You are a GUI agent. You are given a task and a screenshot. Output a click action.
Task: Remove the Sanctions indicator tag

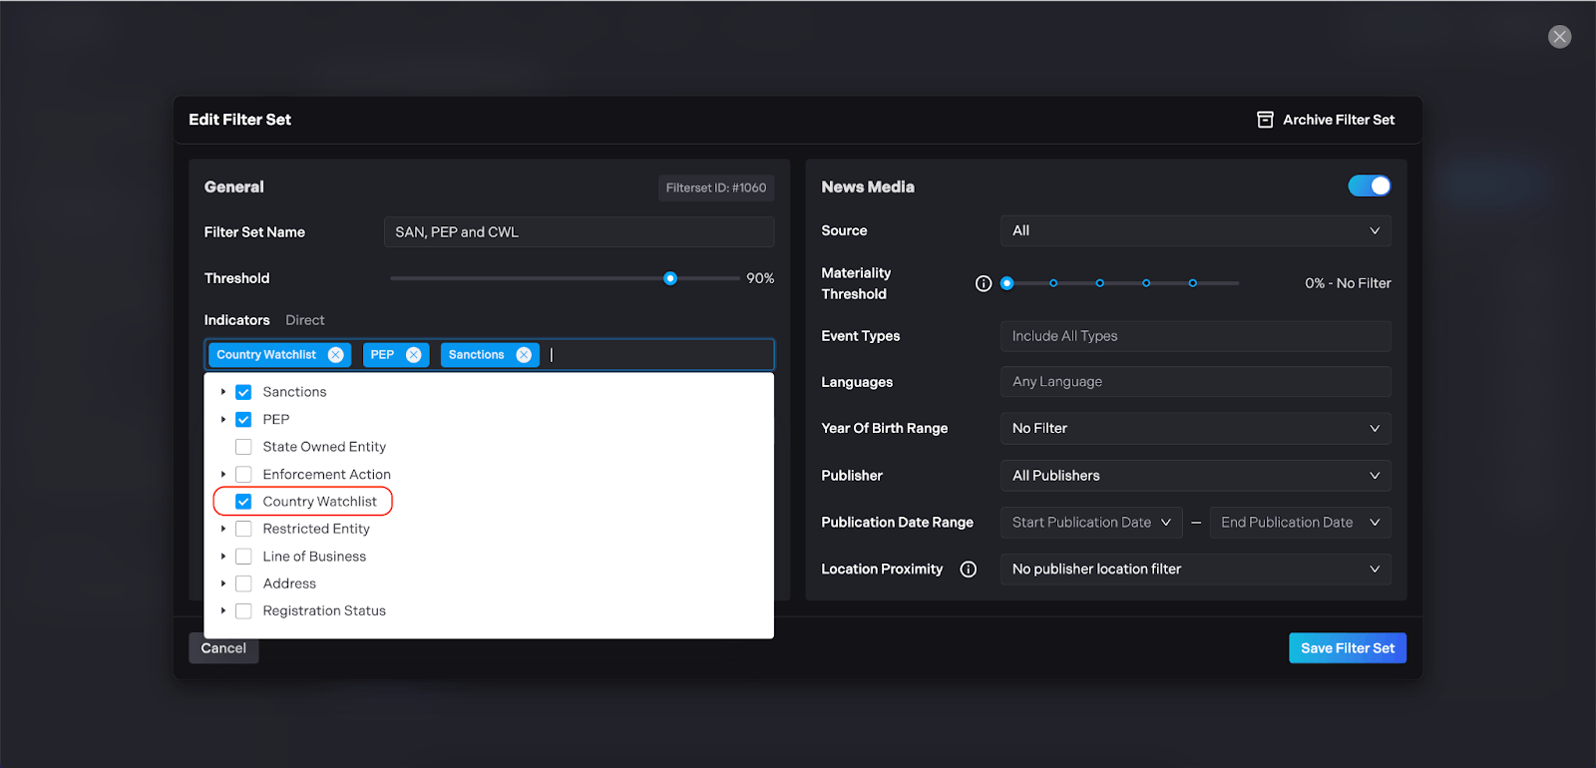524,355
